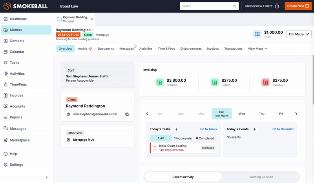Click Sam Stephens (Former Staff) name
314x183 pixels.
click(x=87, y=76)
